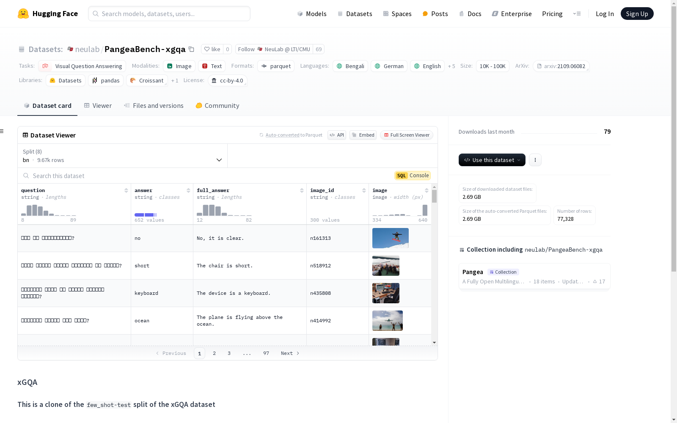Sort the question column
The image size is (677, 423).
pyautogui.click(x=126, y=190)
